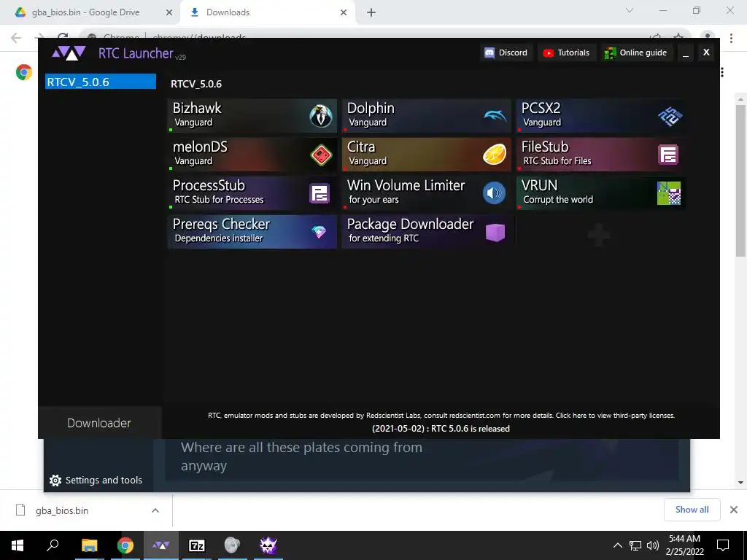Open the Windows Start menu
This screenshot has height=560, width=747.
18,545
